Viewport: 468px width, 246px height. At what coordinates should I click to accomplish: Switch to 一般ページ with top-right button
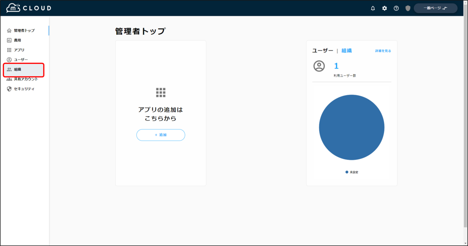435,8
